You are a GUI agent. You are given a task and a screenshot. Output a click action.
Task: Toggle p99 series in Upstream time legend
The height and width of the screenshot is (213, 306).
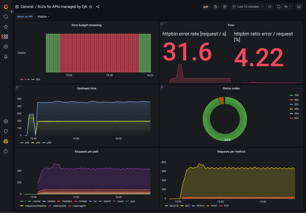[47, 143]
